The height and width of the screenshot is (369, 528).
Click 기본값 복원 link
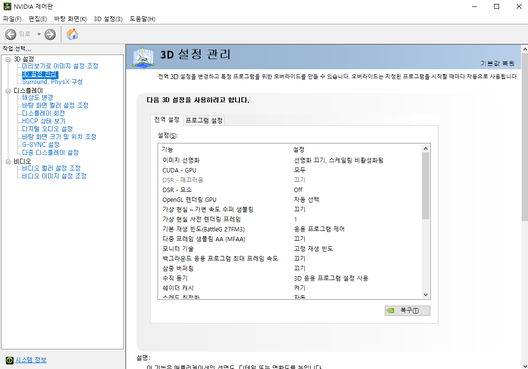[x=498, y=63]
